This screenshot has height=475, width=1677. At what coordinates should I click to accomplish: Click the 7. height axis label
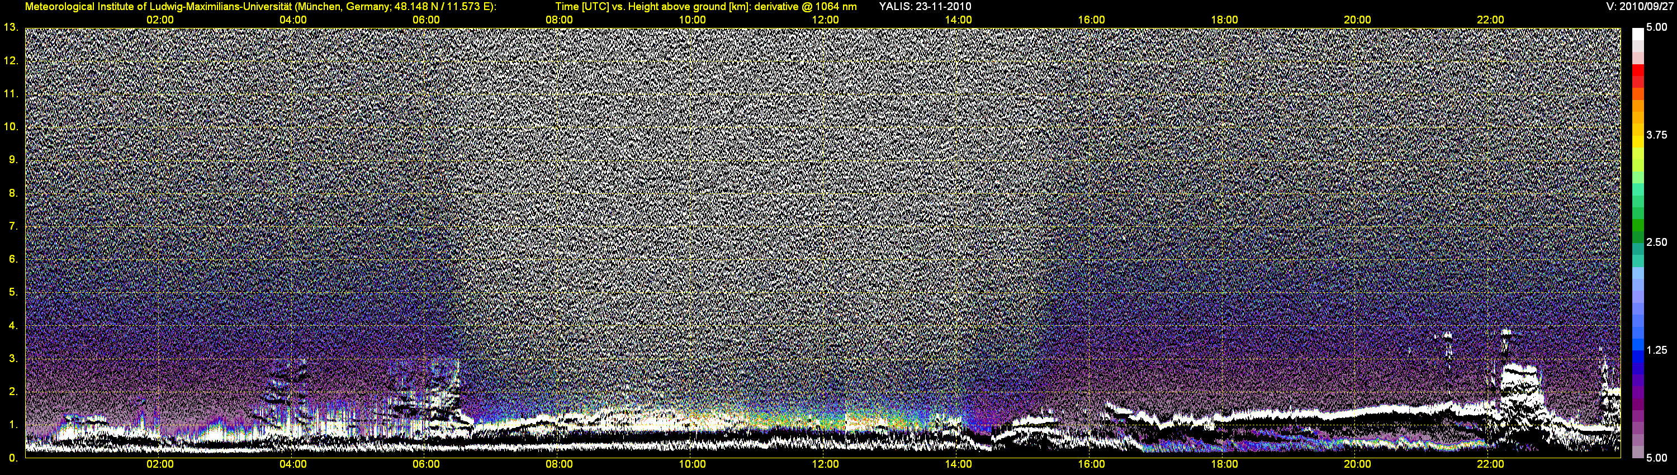13,226
